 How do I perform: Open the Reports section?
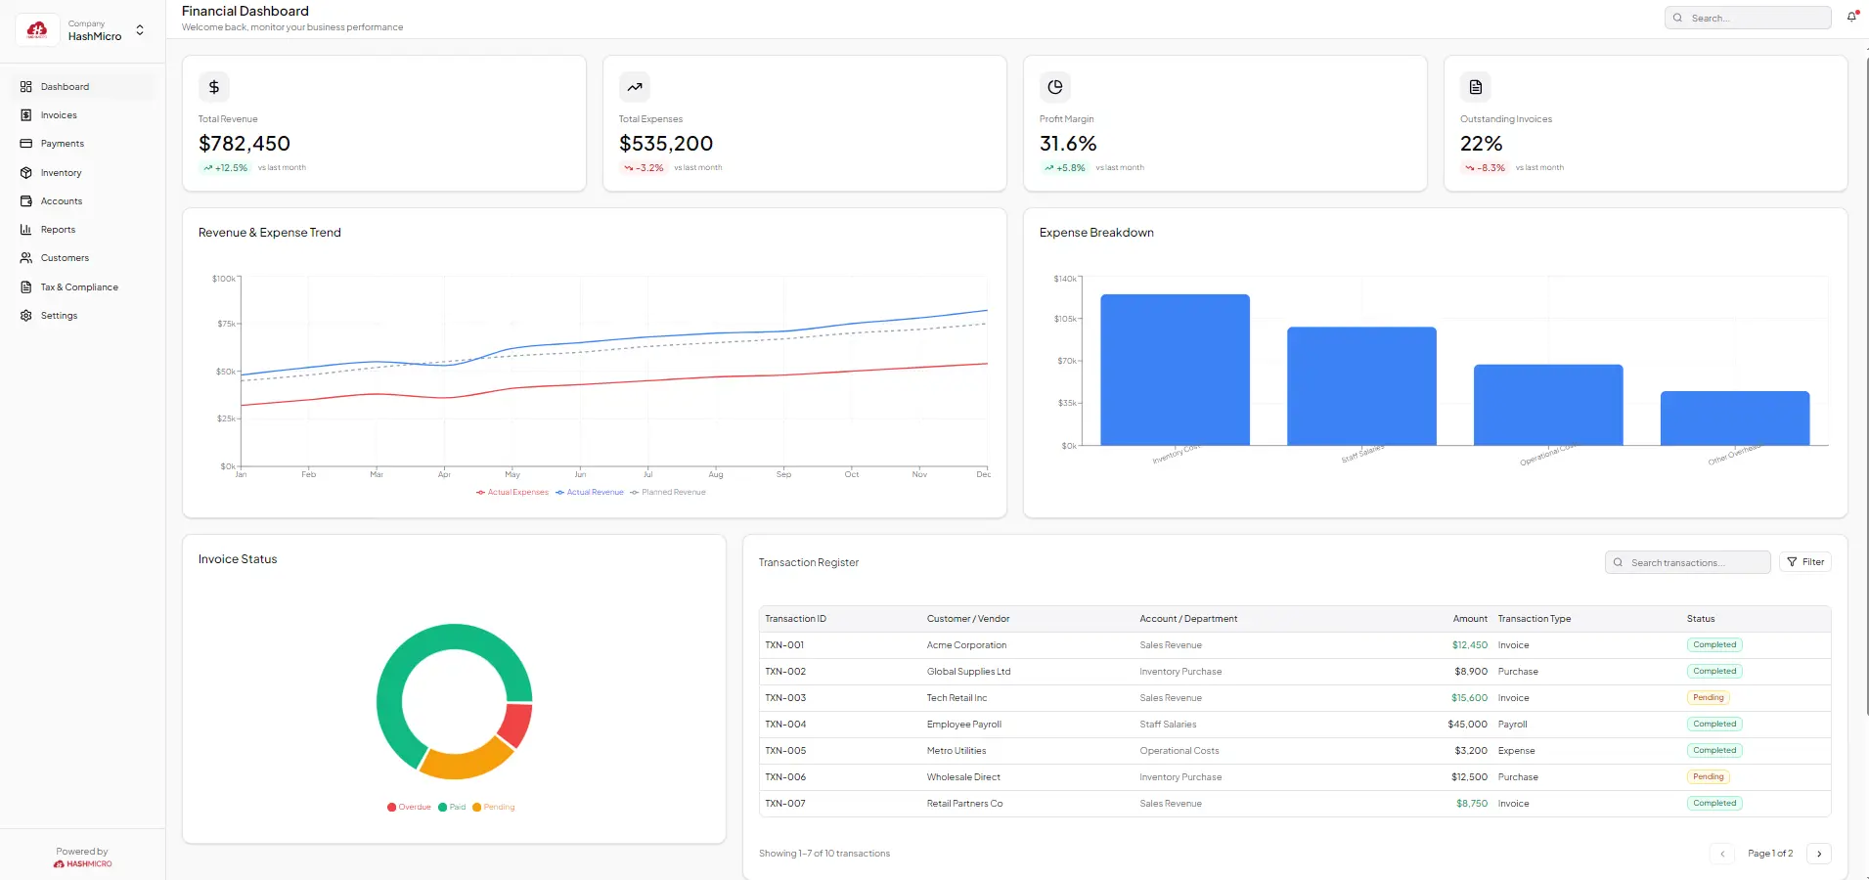[57, 229]
